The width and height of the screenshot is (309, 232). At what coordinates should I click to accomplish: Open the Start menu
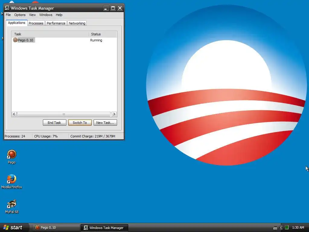click(x=14, y=227)
